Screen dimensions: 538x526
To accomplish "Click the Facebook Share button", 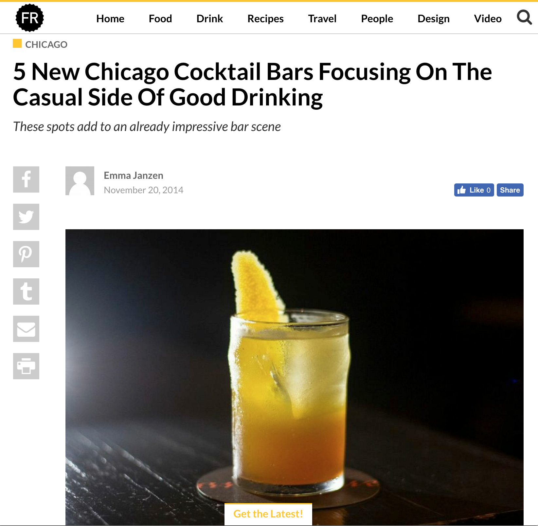I will (510, 190).
